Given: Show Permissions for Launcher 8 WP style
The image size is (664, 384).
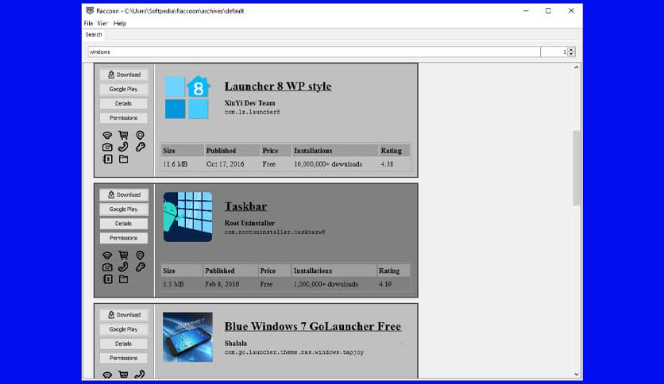Looking at the screenshot, I should [124, 117].
